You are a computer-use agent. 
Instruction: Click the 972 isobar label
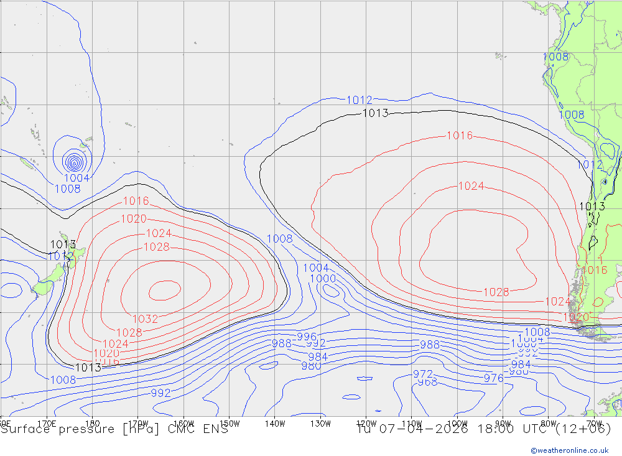423,374
